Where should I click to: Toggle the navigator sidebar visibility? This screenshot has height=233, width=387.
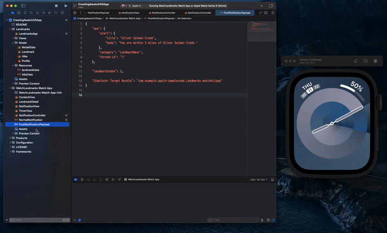(x=23, y=6)
